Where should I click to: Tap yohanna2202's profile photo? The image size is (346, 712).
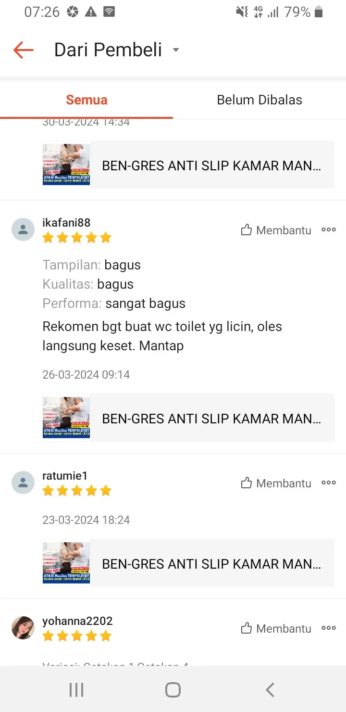coord(23,628)
